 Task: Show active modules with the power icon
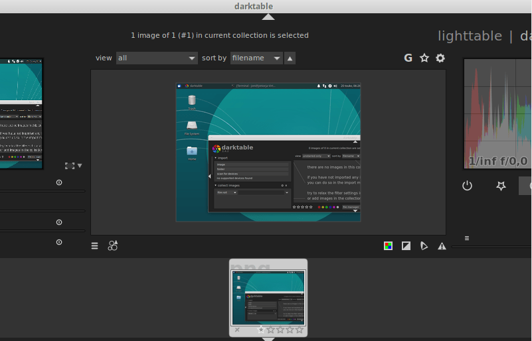467,186
